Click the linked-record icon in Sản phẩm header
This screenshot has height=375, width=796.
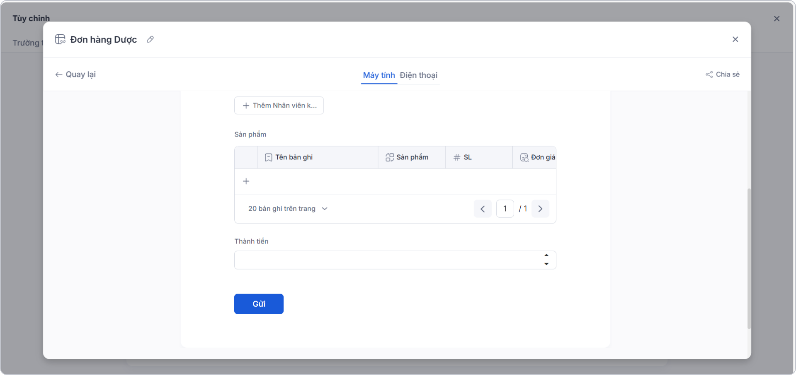tap(390, 157)
